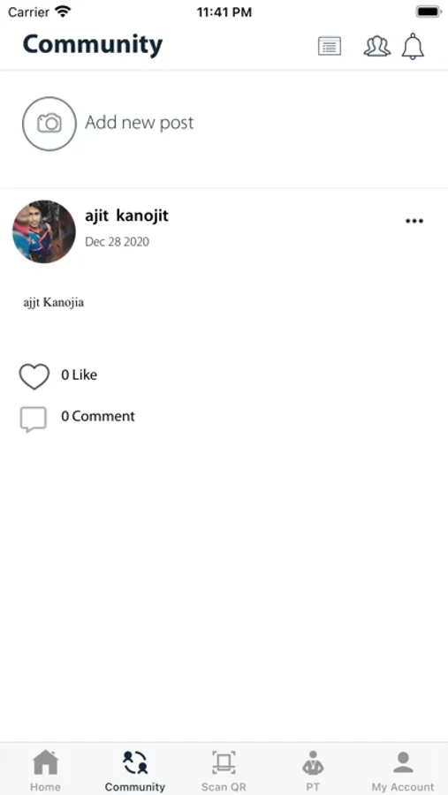
Task: Tap the Add new post text
Action: click(139, 122)
